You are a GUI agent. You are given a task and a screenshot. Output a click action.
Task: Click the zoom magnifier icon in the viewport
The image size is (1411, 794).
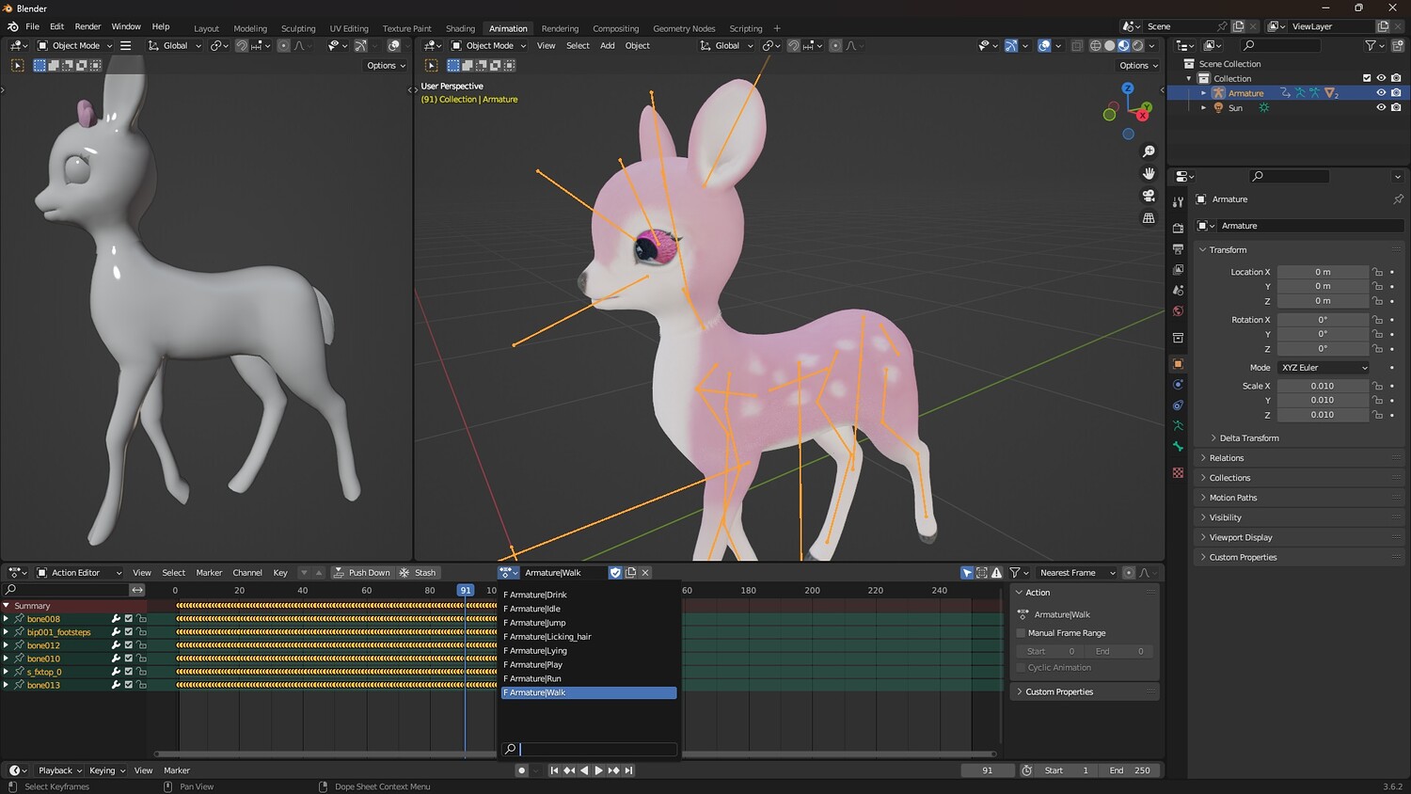click(1149, 151)
